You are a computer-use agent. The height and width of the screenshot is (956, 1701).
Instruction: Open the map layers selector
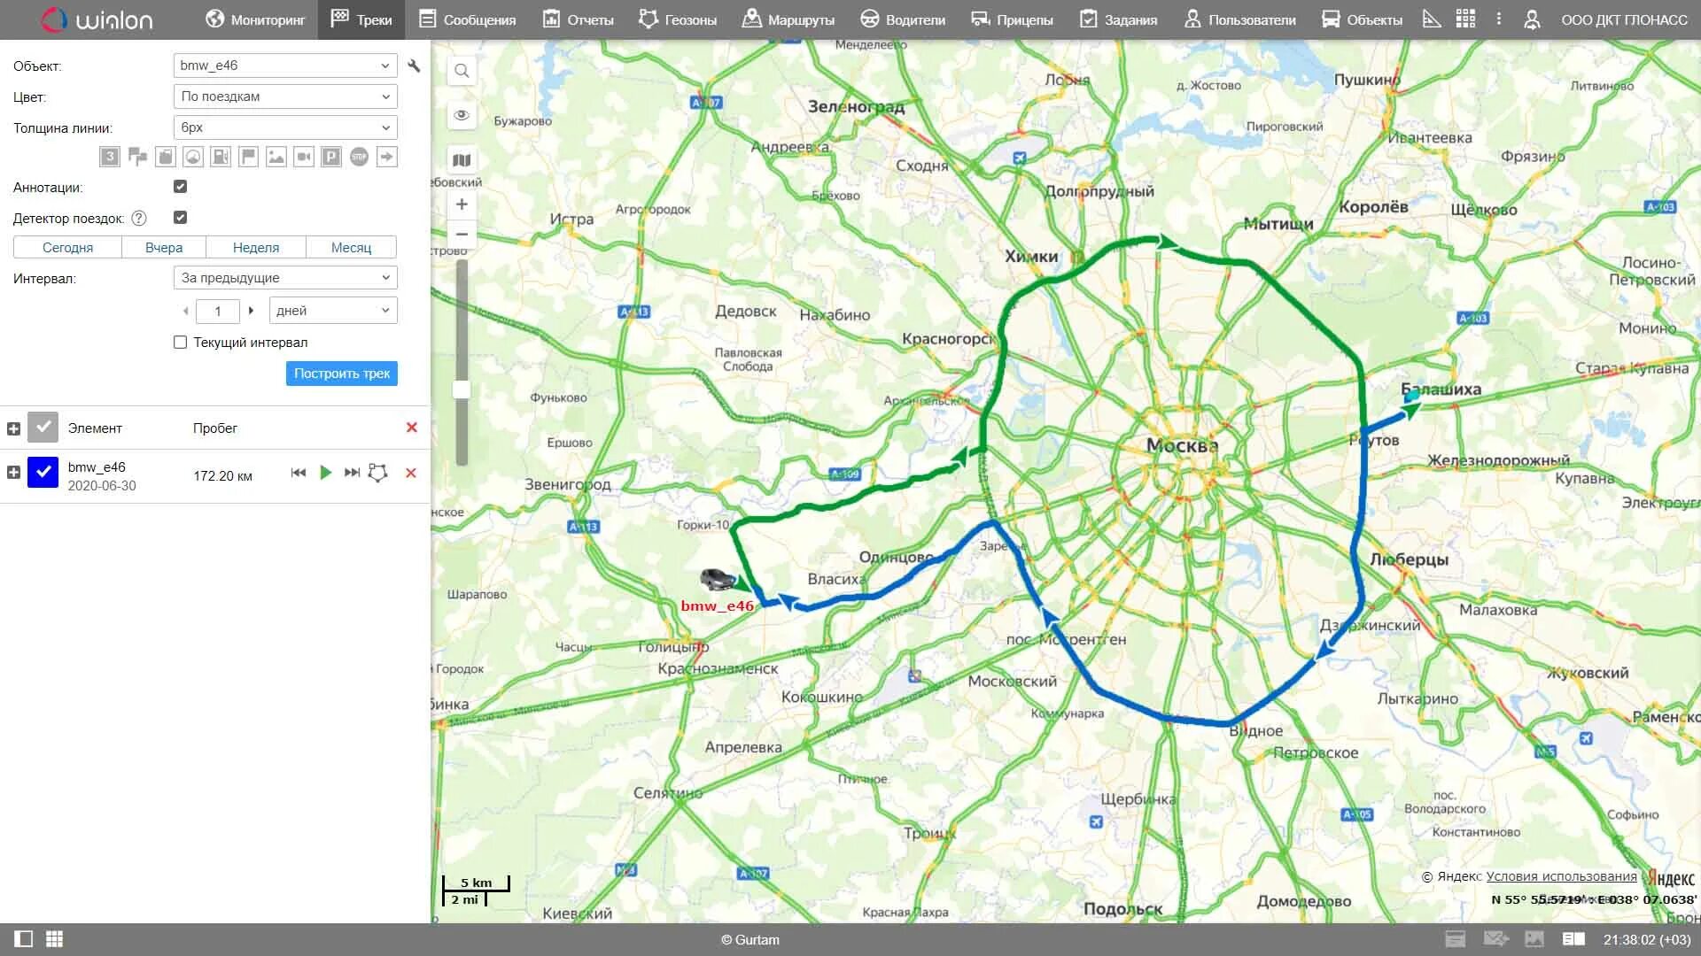pyautogui.click(x=462, y=160)
